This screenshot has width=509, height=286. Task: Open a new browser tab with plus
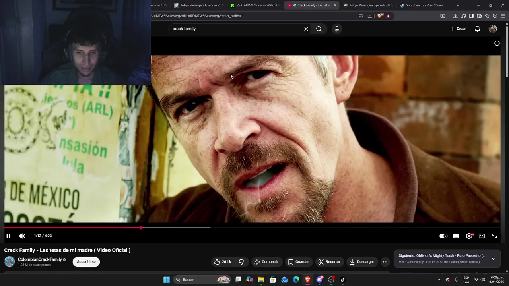tap(458, 5)
